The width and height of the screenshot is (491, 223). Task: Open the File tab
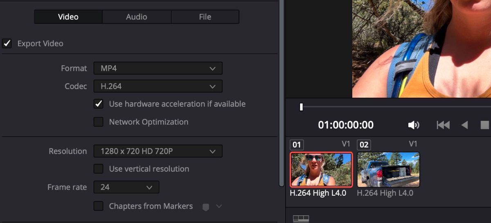(x=205, y=17)
